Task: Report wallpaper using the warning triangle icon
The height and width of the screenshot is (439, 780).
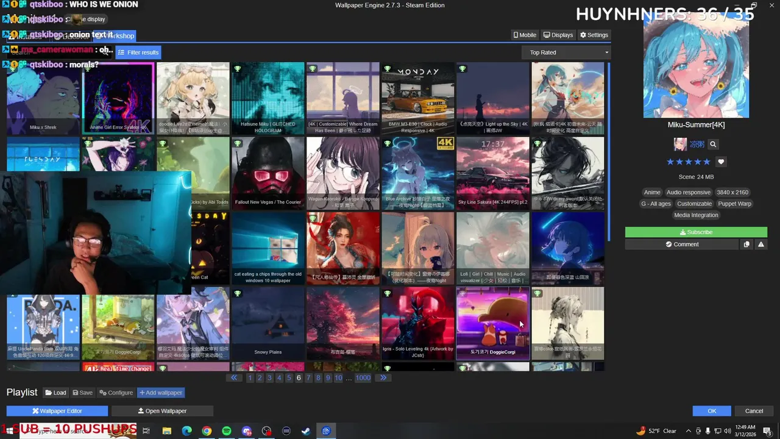Action: click(760, 244)
